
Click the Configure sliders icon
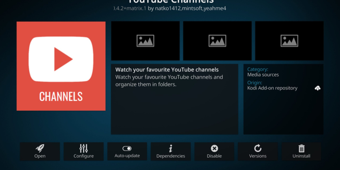click(x=84, y=148)
